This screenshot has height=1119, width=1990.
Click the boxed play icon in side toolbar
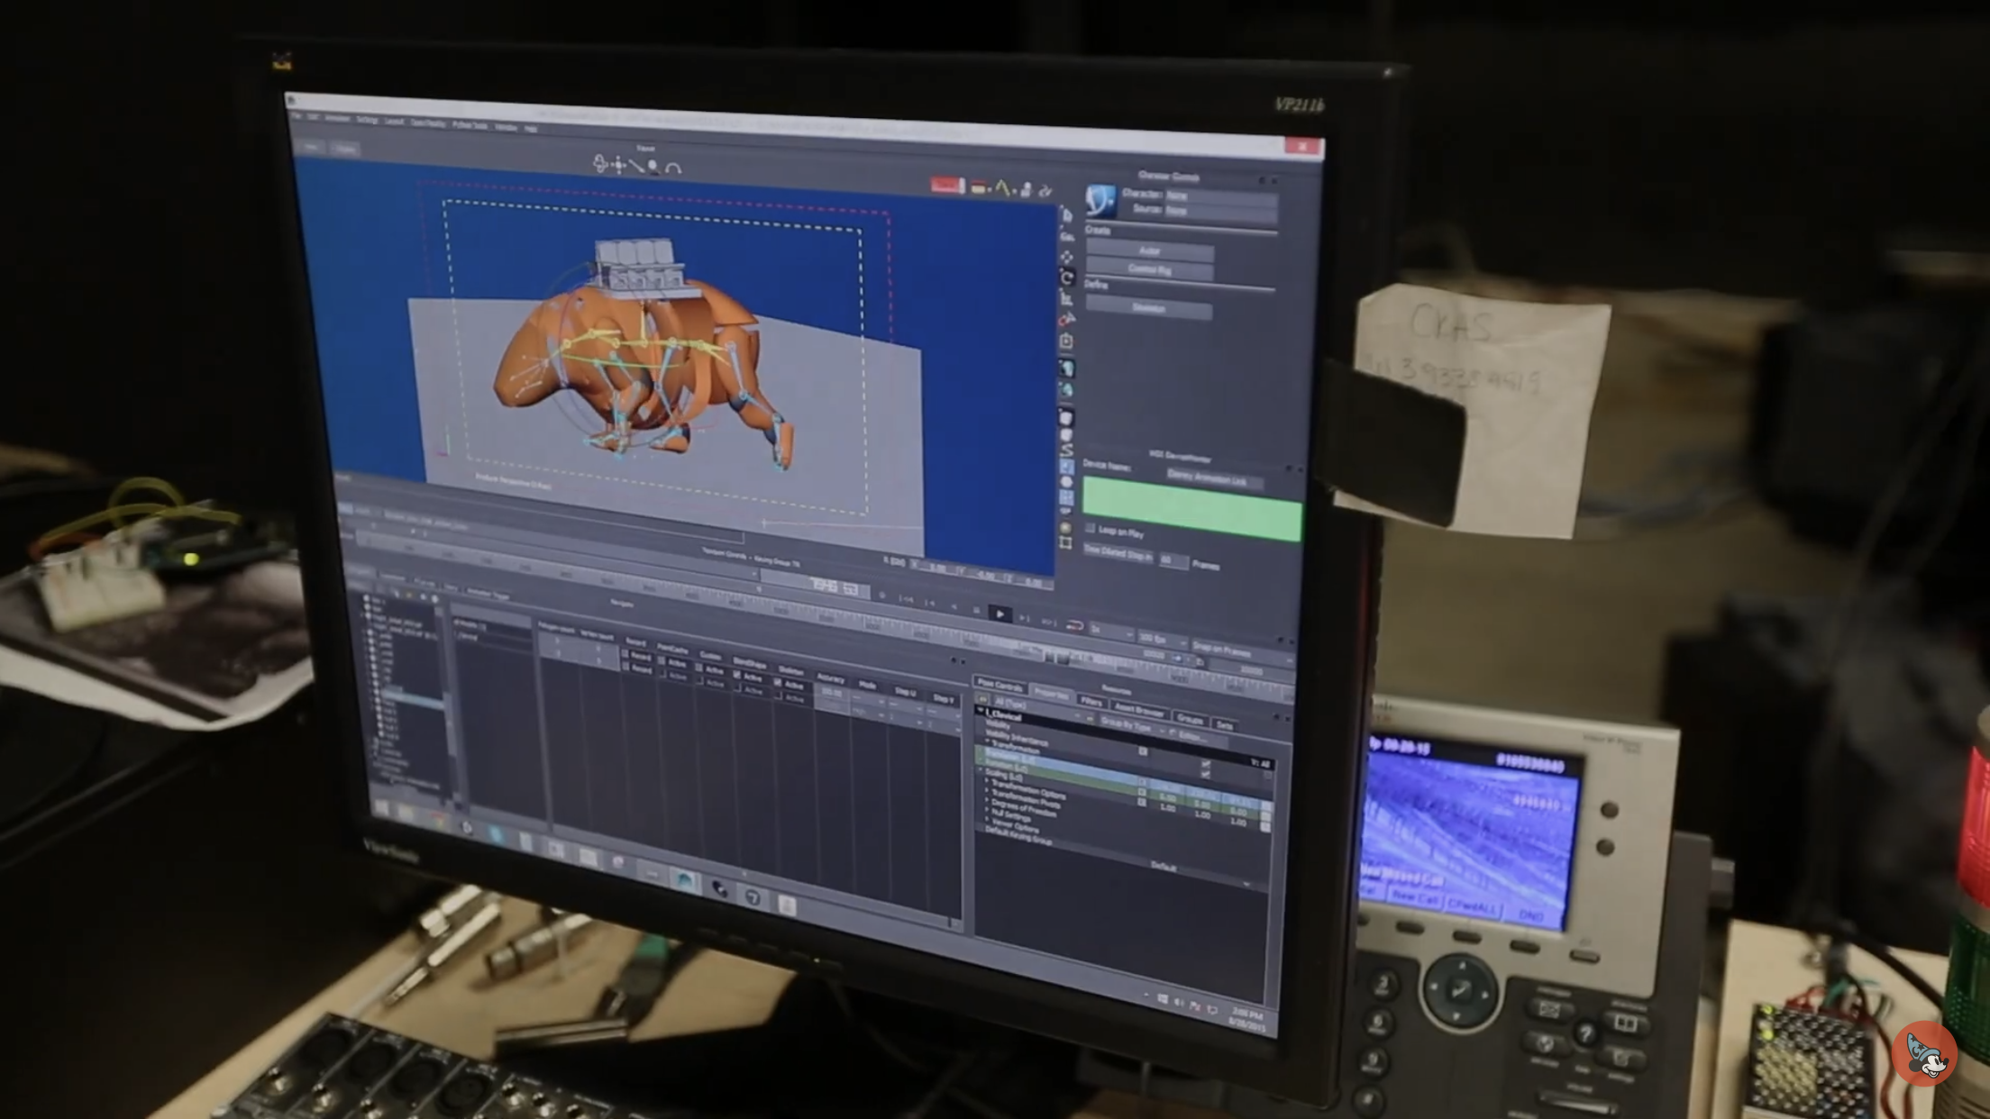coord(1067,341)
